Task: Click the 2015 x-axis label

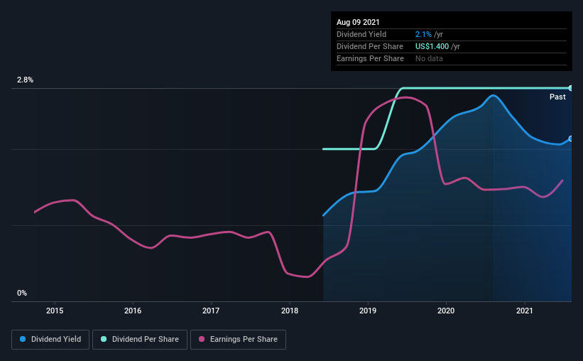Action: tap(55, 311)
